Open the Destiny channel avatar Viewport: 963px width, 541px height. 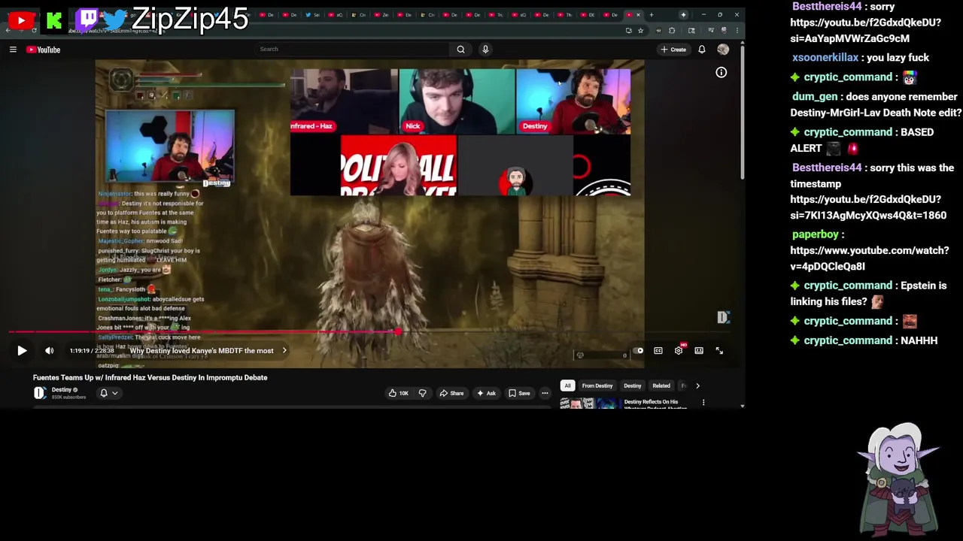click(40, 392)
